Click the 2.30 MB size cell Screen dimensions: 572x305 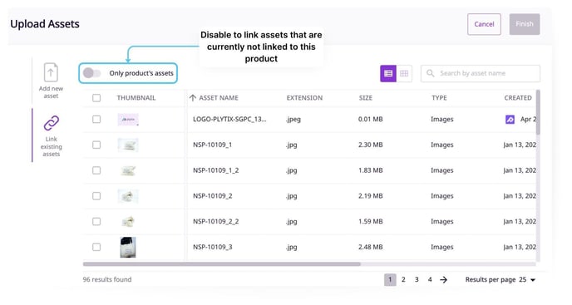[x=370, y=145]
